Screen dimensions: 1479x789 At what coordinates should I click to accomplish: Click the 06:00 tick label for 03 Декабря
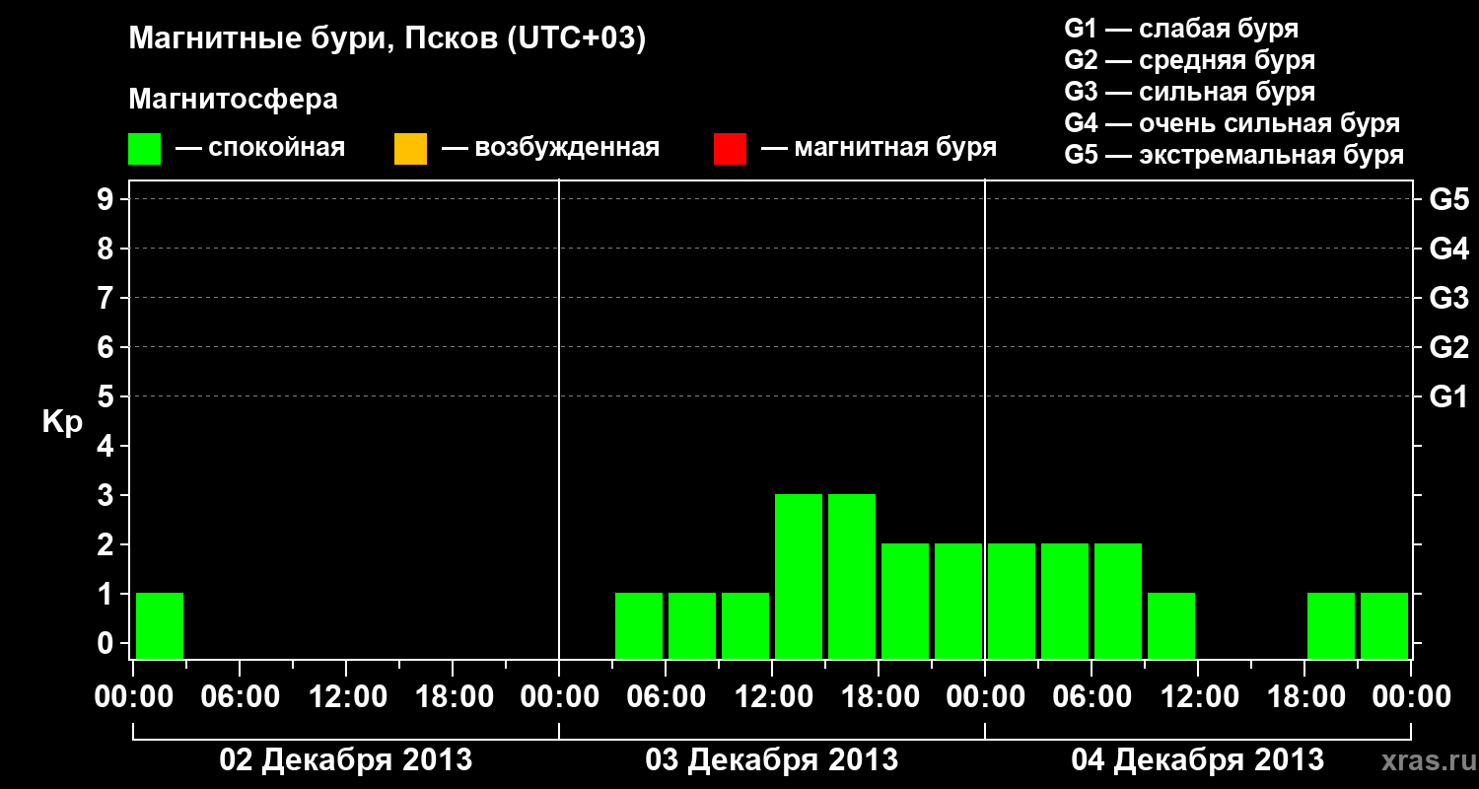[x=666, y=696]
